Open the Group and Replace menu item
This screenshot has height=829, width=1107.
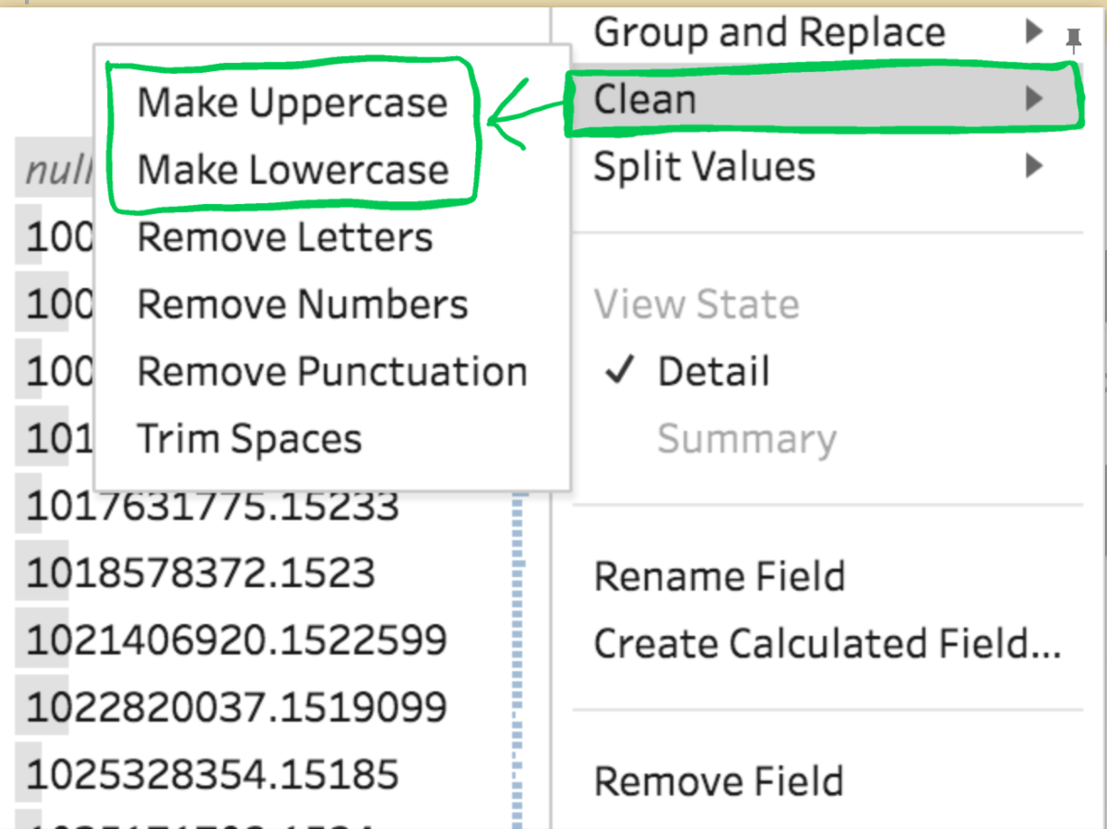(769, 33)
